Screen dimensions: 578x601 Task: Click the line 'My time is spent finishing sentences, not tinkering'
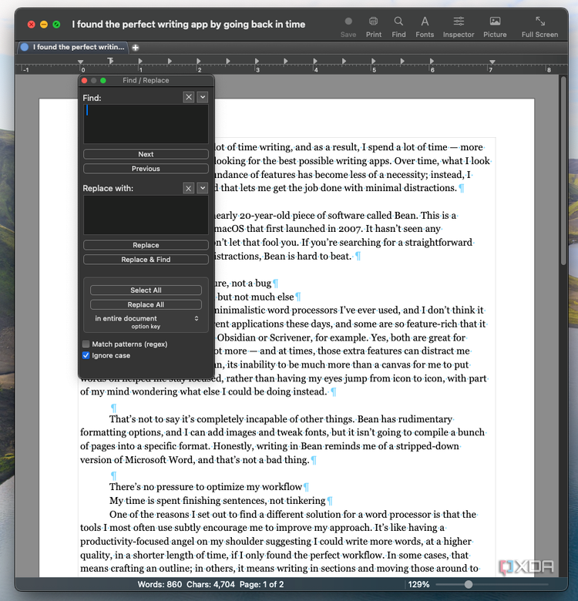point(217,501)
